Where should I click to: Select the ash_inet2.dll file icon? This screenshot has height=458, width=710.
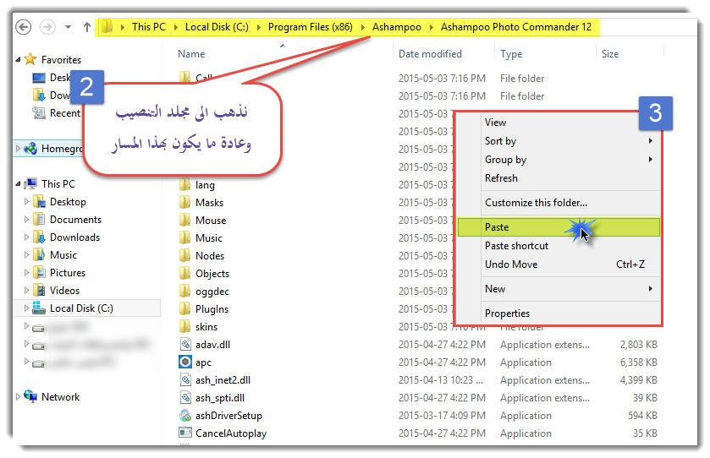185,379
